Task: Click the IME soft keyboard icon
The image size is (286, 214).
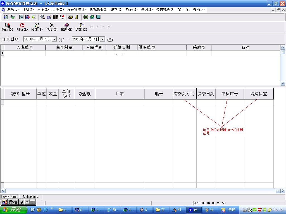Action: (x=33, y=202)
